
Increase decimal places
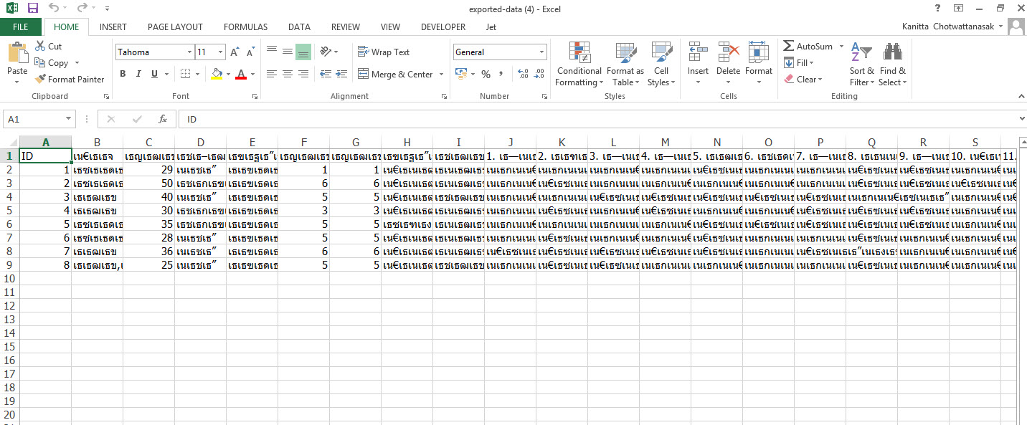pos(523,74)
